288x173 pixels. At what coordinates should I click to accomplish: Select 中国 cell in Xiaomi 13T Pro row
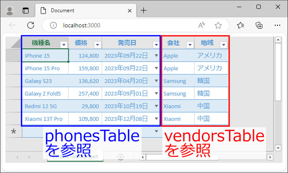pyautogui.click(x=211, y=119)
